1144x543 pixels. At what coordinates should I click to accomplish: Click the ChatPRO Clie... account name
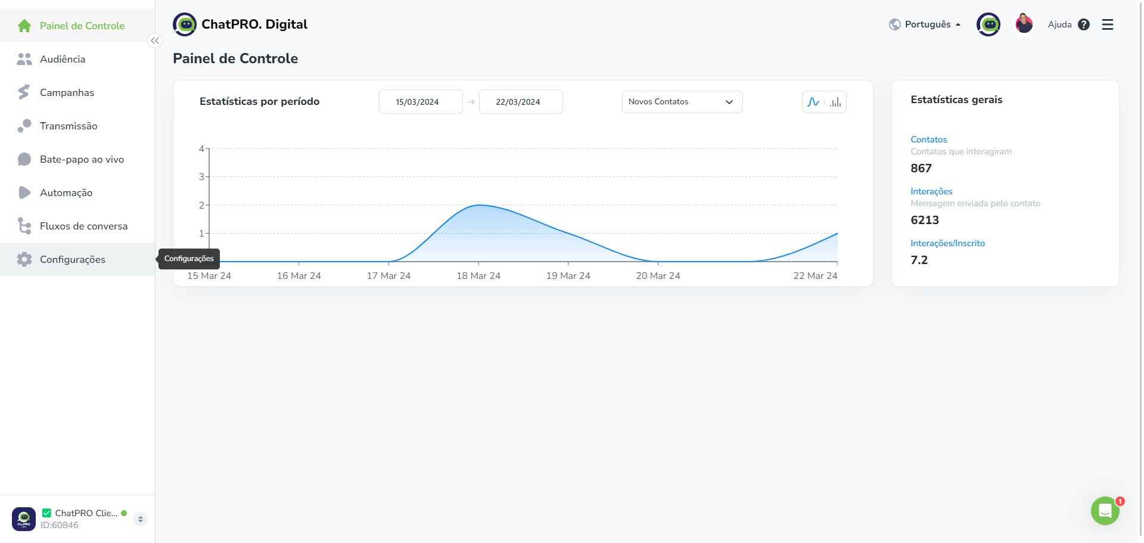tap(86, 513)
